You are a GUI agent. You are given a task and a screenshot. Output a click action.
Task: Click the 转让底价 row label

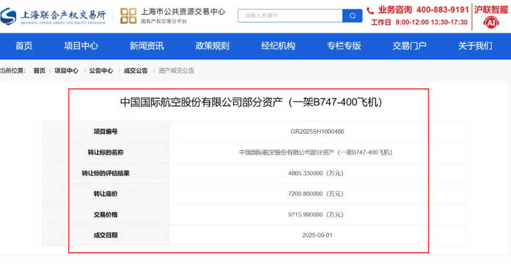(105, 194)
